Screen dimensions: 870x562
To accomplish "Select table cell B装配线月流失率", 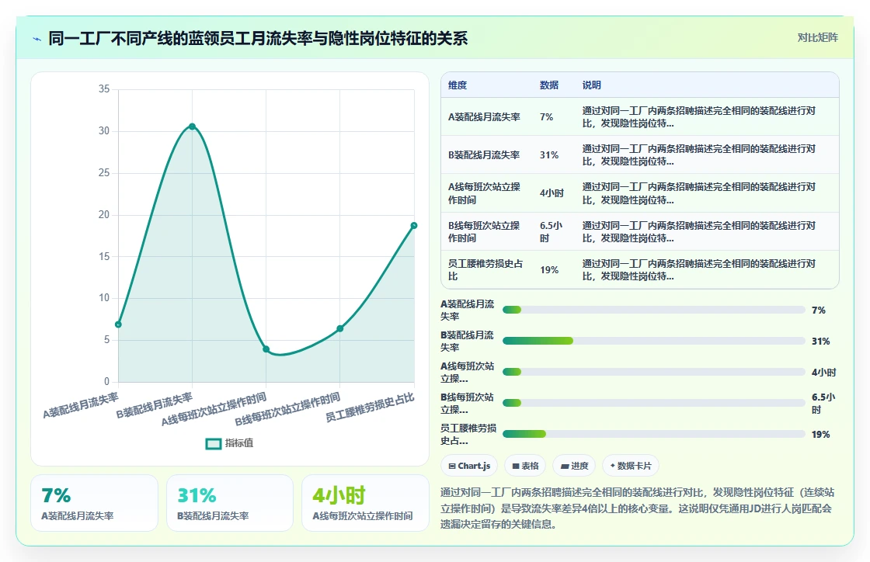I will pos(485,155).
